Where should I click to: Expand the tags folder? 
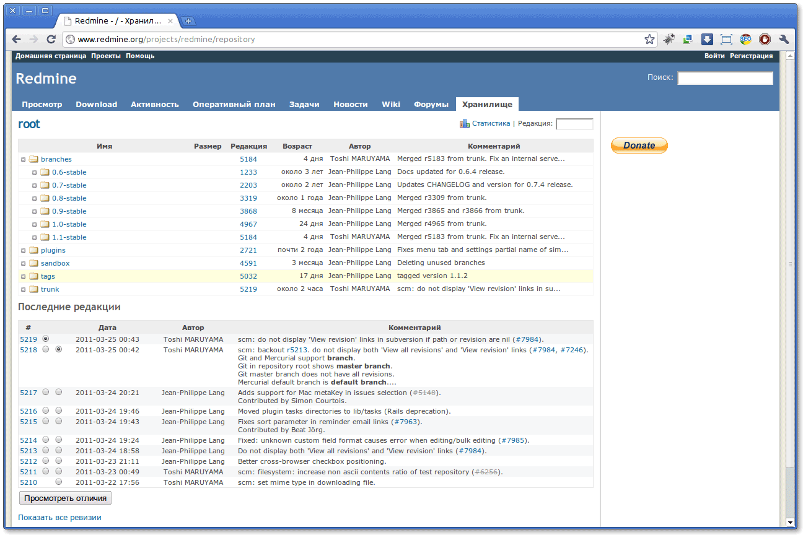tap(23, 276)
